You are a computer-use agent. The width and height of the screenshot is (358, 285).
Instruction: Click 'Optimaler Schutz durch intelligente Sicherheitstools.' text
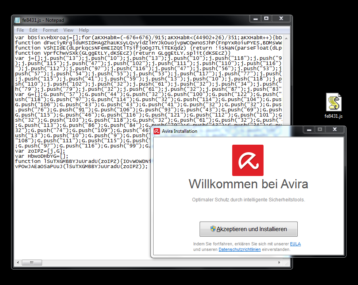pos(248,200)
